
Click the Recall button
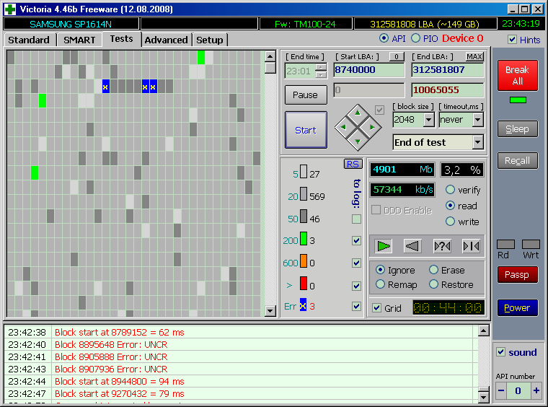(517, 160)
